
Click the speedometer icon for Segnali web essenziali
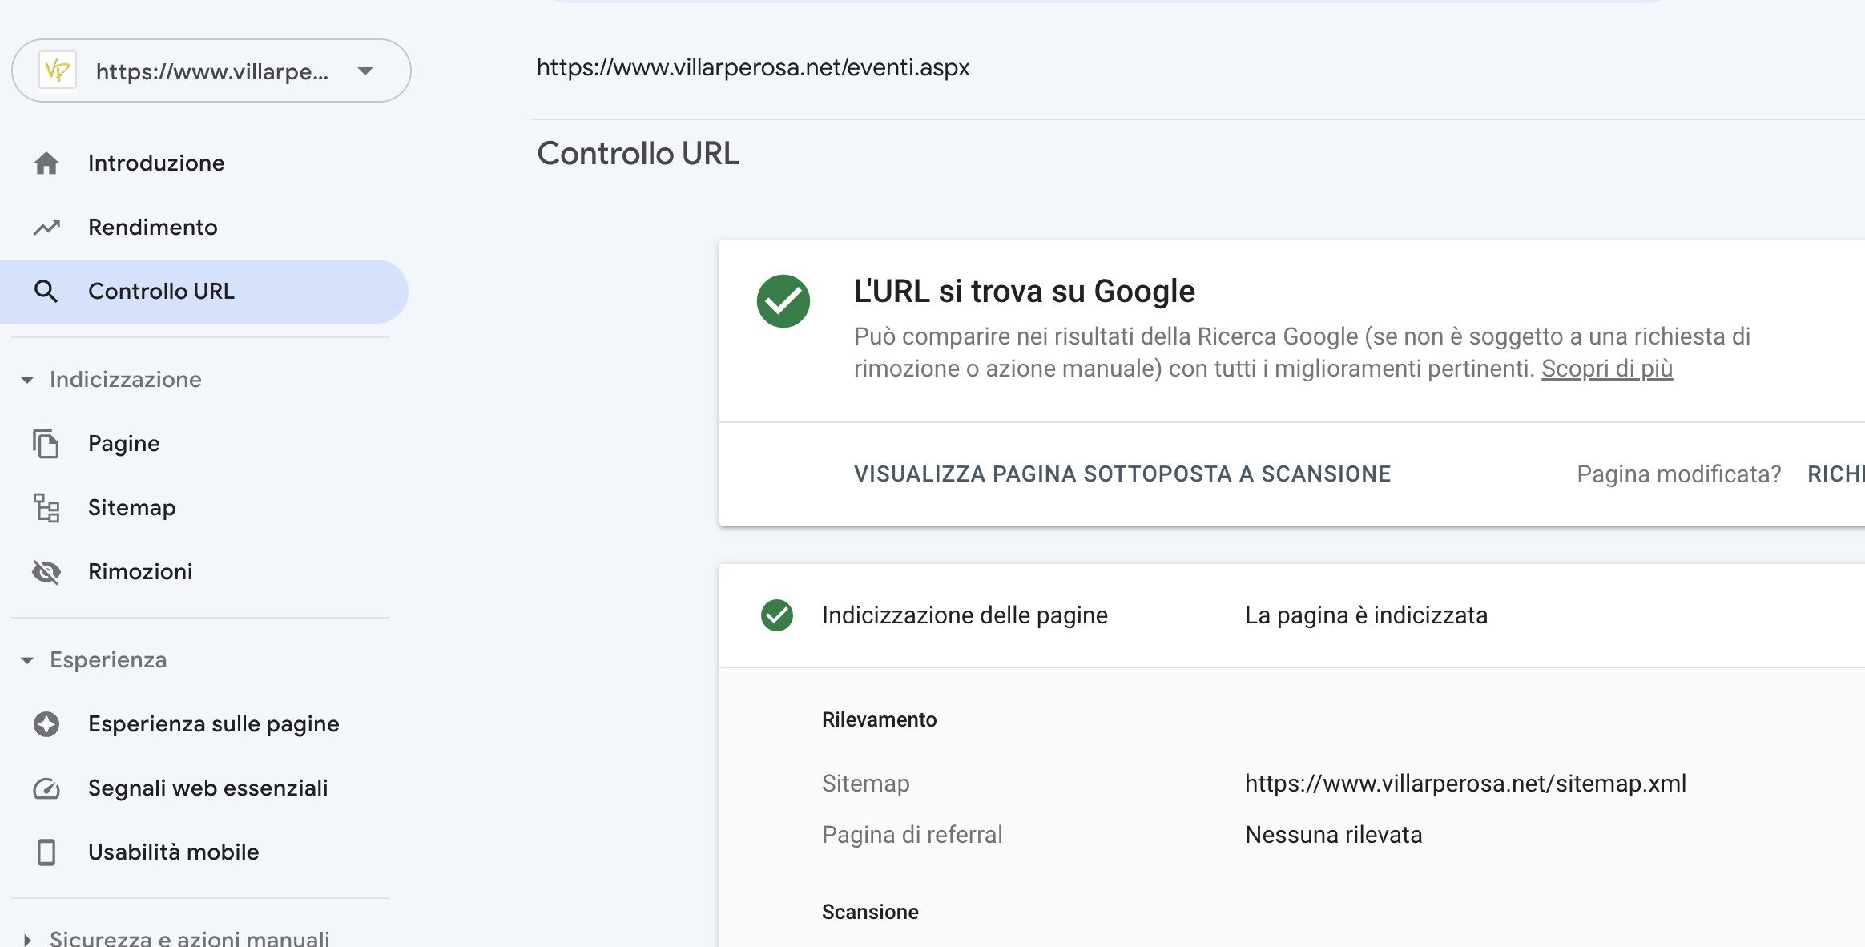pyautogui.click(x=46, y=788)
